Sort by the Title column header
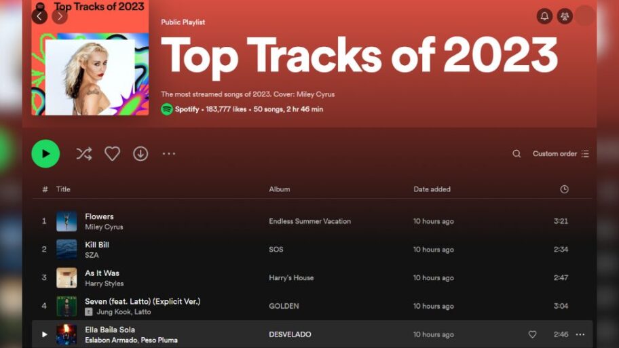 [63, 189]
